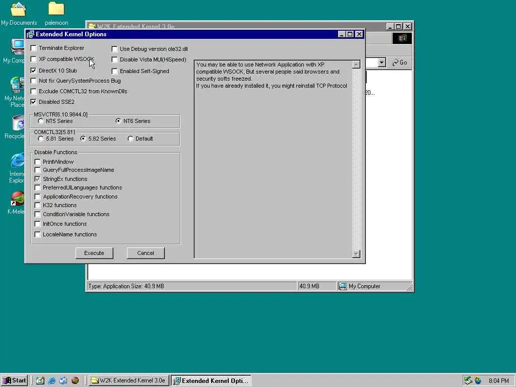Launch Internet Explorer from quick launch

(52, 380)
